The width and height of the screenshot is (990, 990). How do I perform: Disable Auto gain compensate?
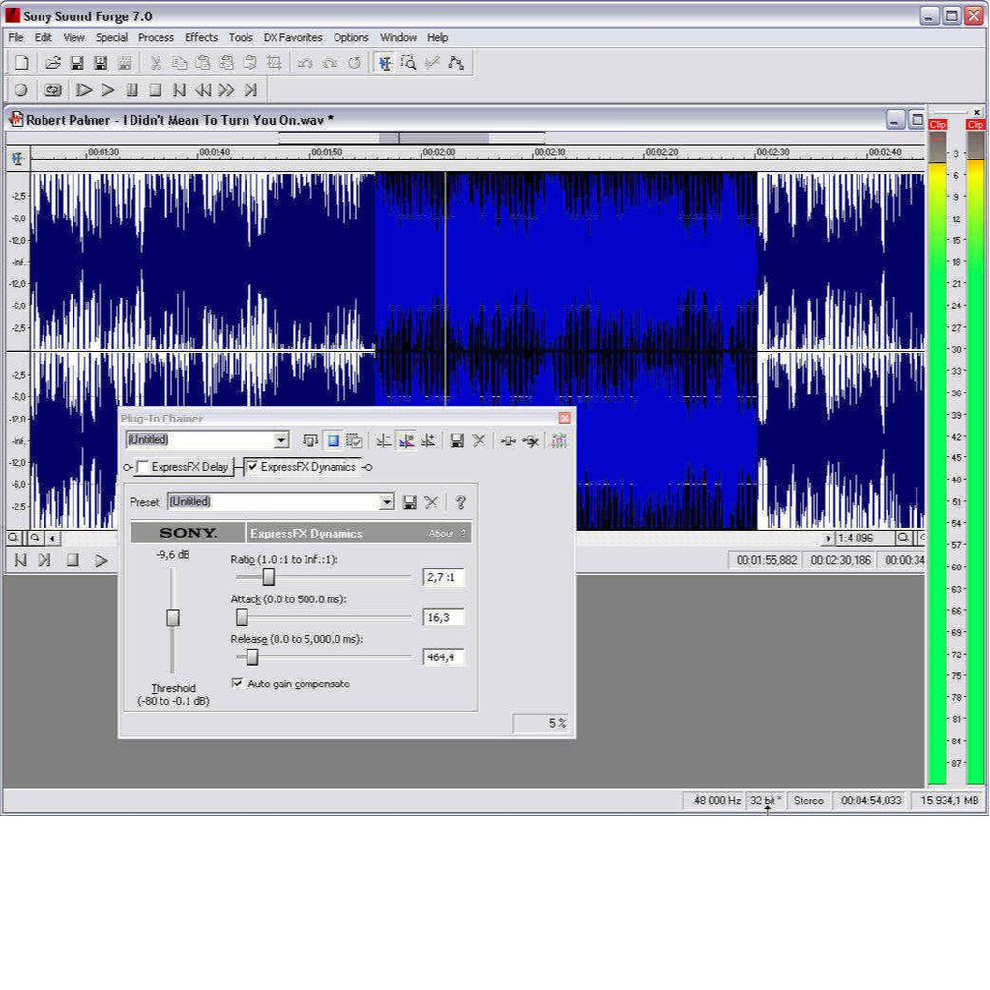pyautogui.click(x=237, y=684)
